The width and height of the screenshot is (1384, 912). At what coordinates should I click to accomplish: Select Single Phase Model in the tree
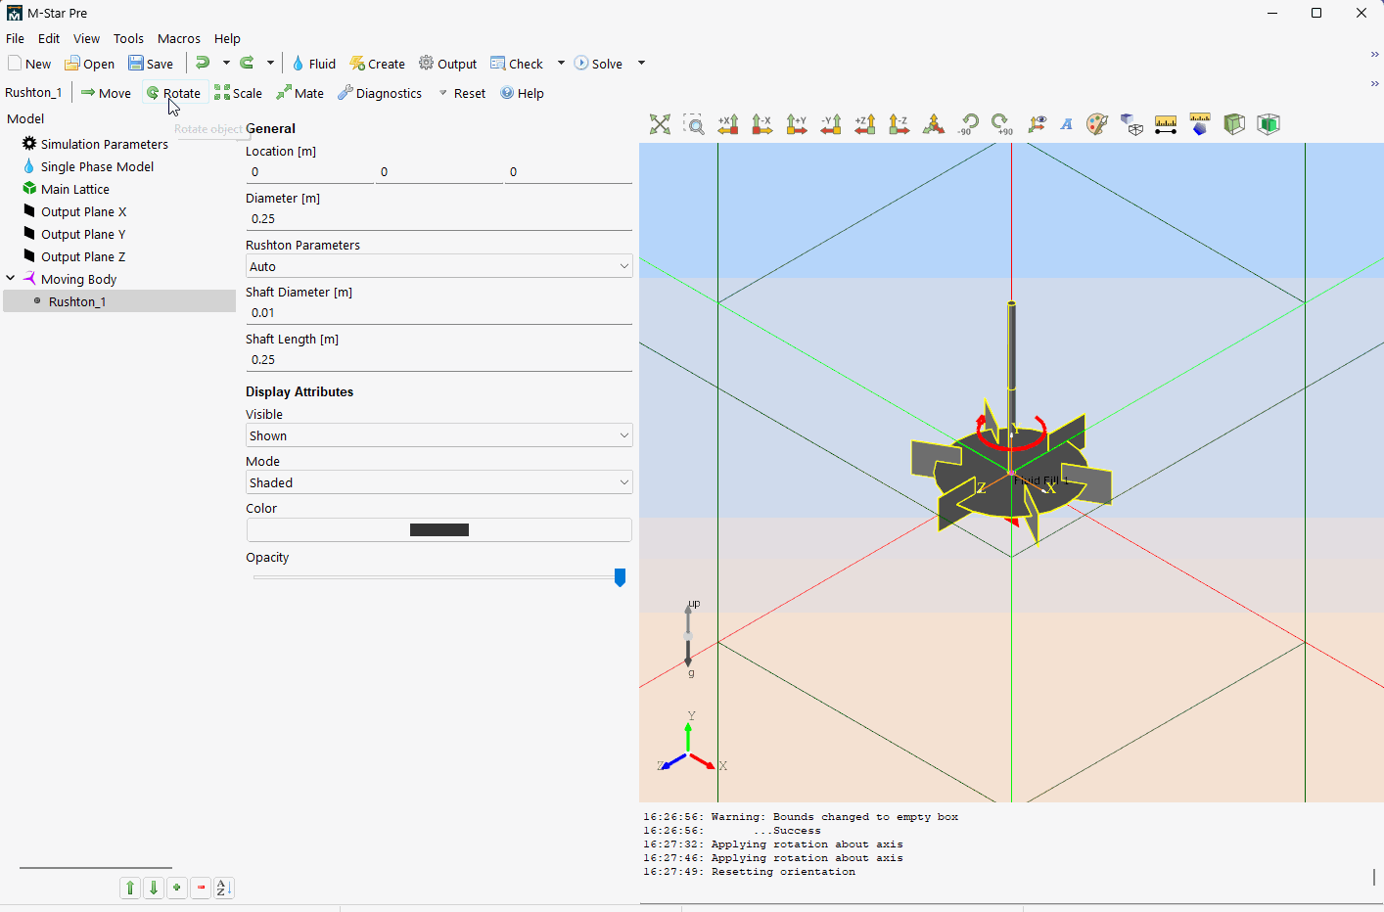pos(97,166)
